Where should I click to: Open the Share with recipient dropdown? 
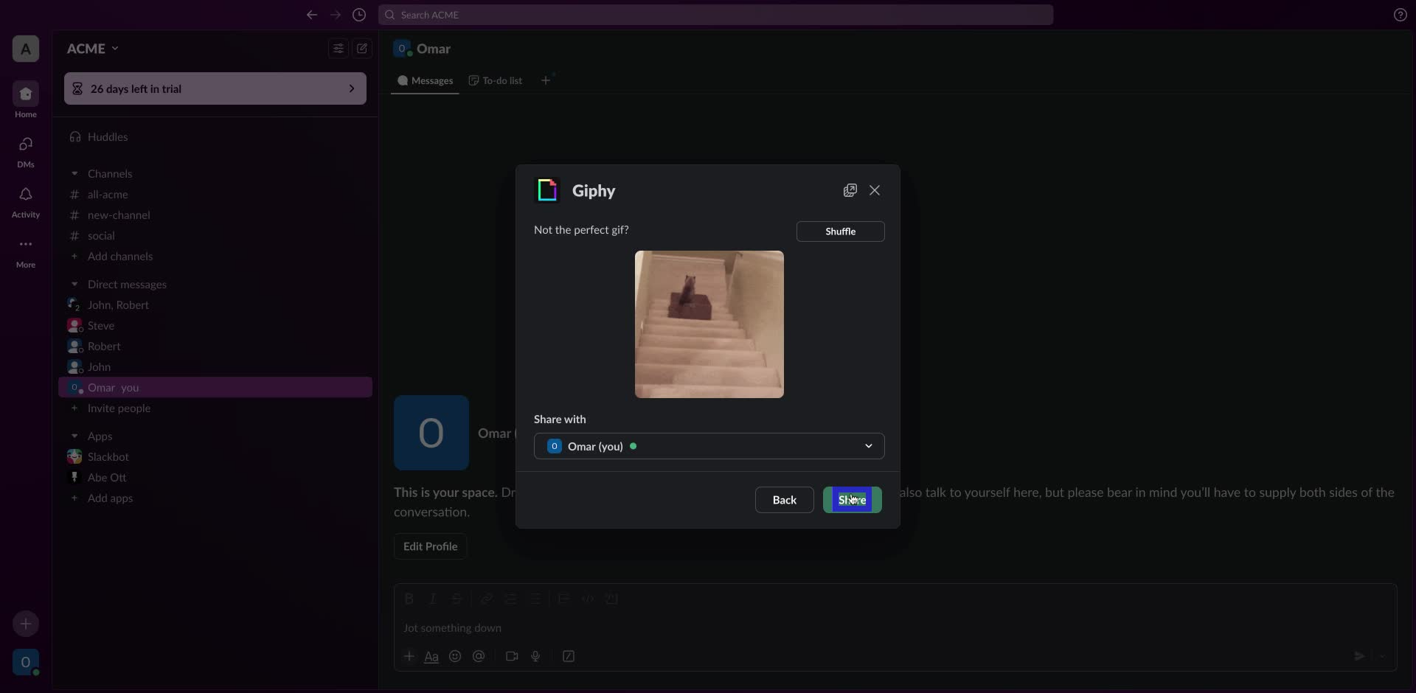[869, 446]
